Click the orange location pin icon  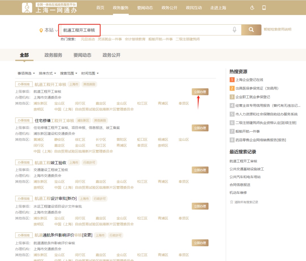41,30
